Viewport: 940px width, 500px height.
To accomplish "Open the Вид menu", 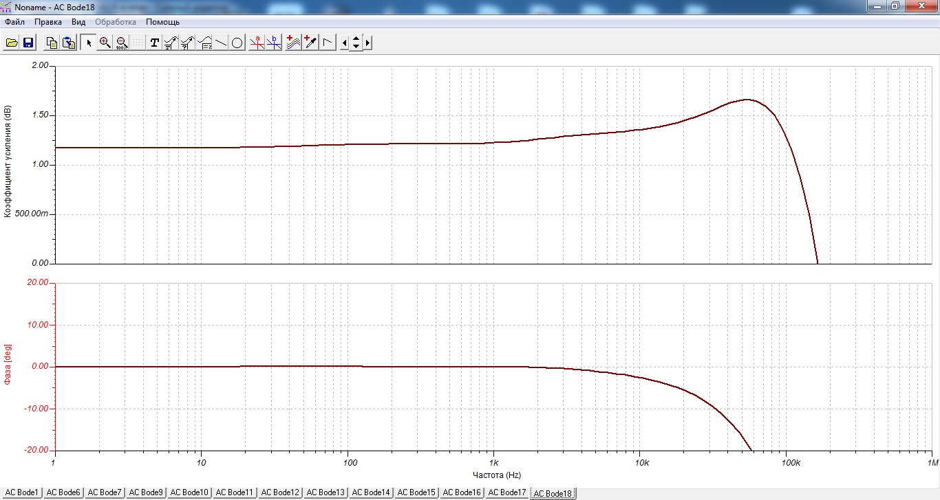I will (x=78, y=22).
